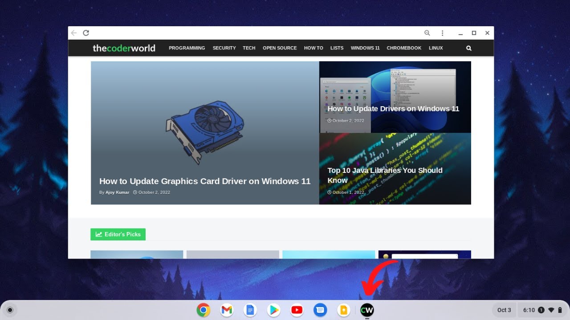Open quick settings at 6:10 clock
570x320 pixels.
542,310
